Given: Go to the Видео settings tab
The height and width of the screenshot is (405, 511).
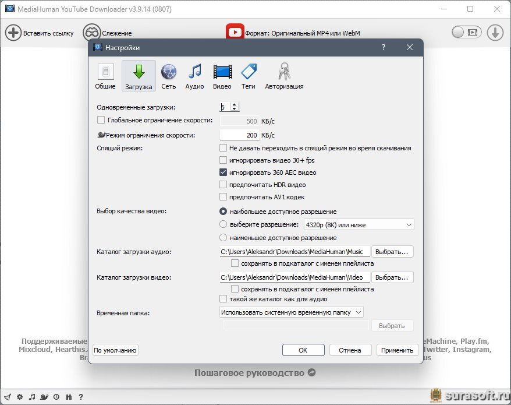Looking at the screenshot, I should pos(222,76).
